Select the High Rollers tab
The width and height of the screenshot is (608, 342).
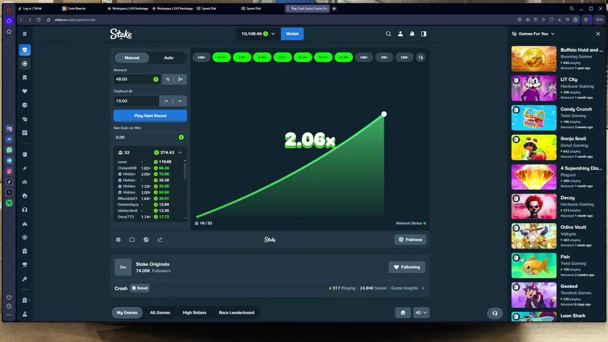(x=195, y=313)
